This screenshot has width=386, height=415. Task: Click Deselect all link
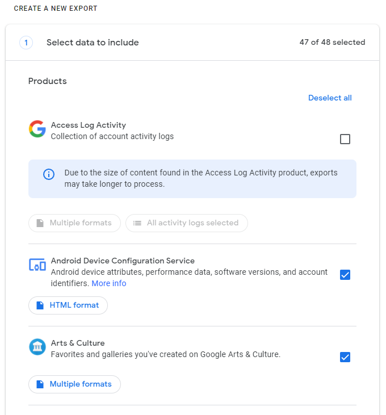pyautogui.click(x=330, y=98)
